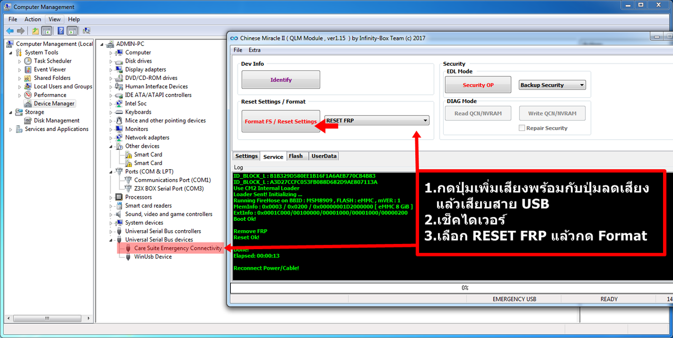Screen dimensions: 673x338
Task: Click the Shared Folders icon in console tree
Action: [28, 78]
